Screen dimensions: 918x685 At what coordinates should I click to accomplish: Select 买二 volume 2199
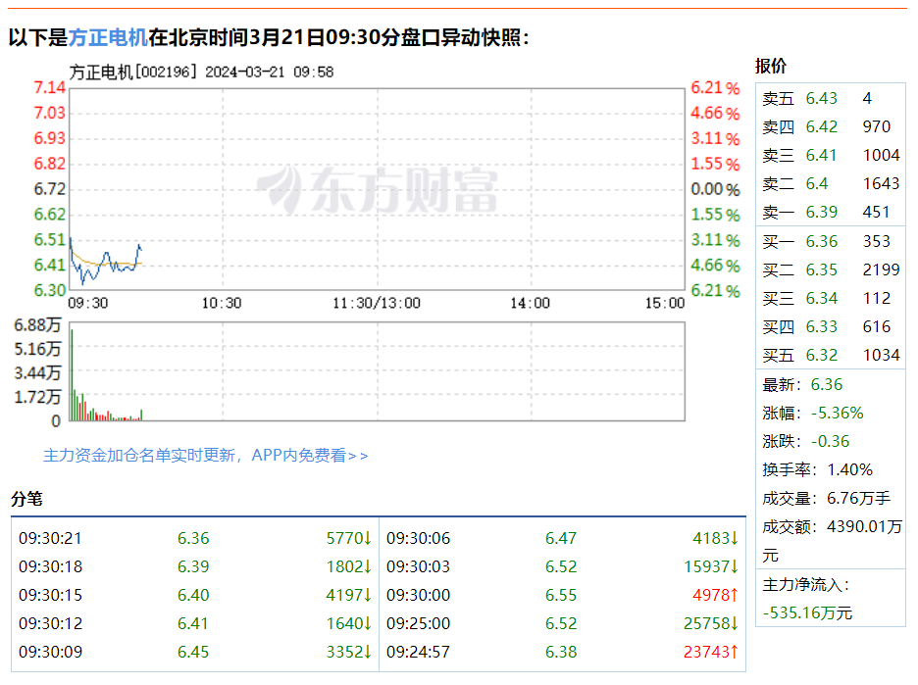click(x=881, y=269)
